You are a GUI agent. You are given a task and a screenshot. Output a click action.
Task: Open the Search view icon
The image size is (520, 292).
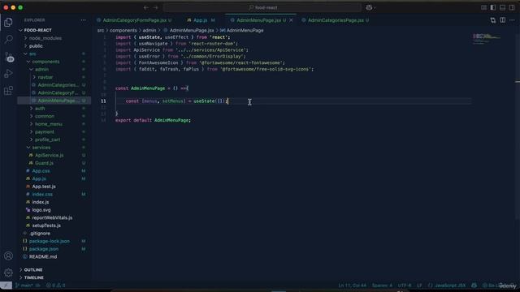[9, 40]
